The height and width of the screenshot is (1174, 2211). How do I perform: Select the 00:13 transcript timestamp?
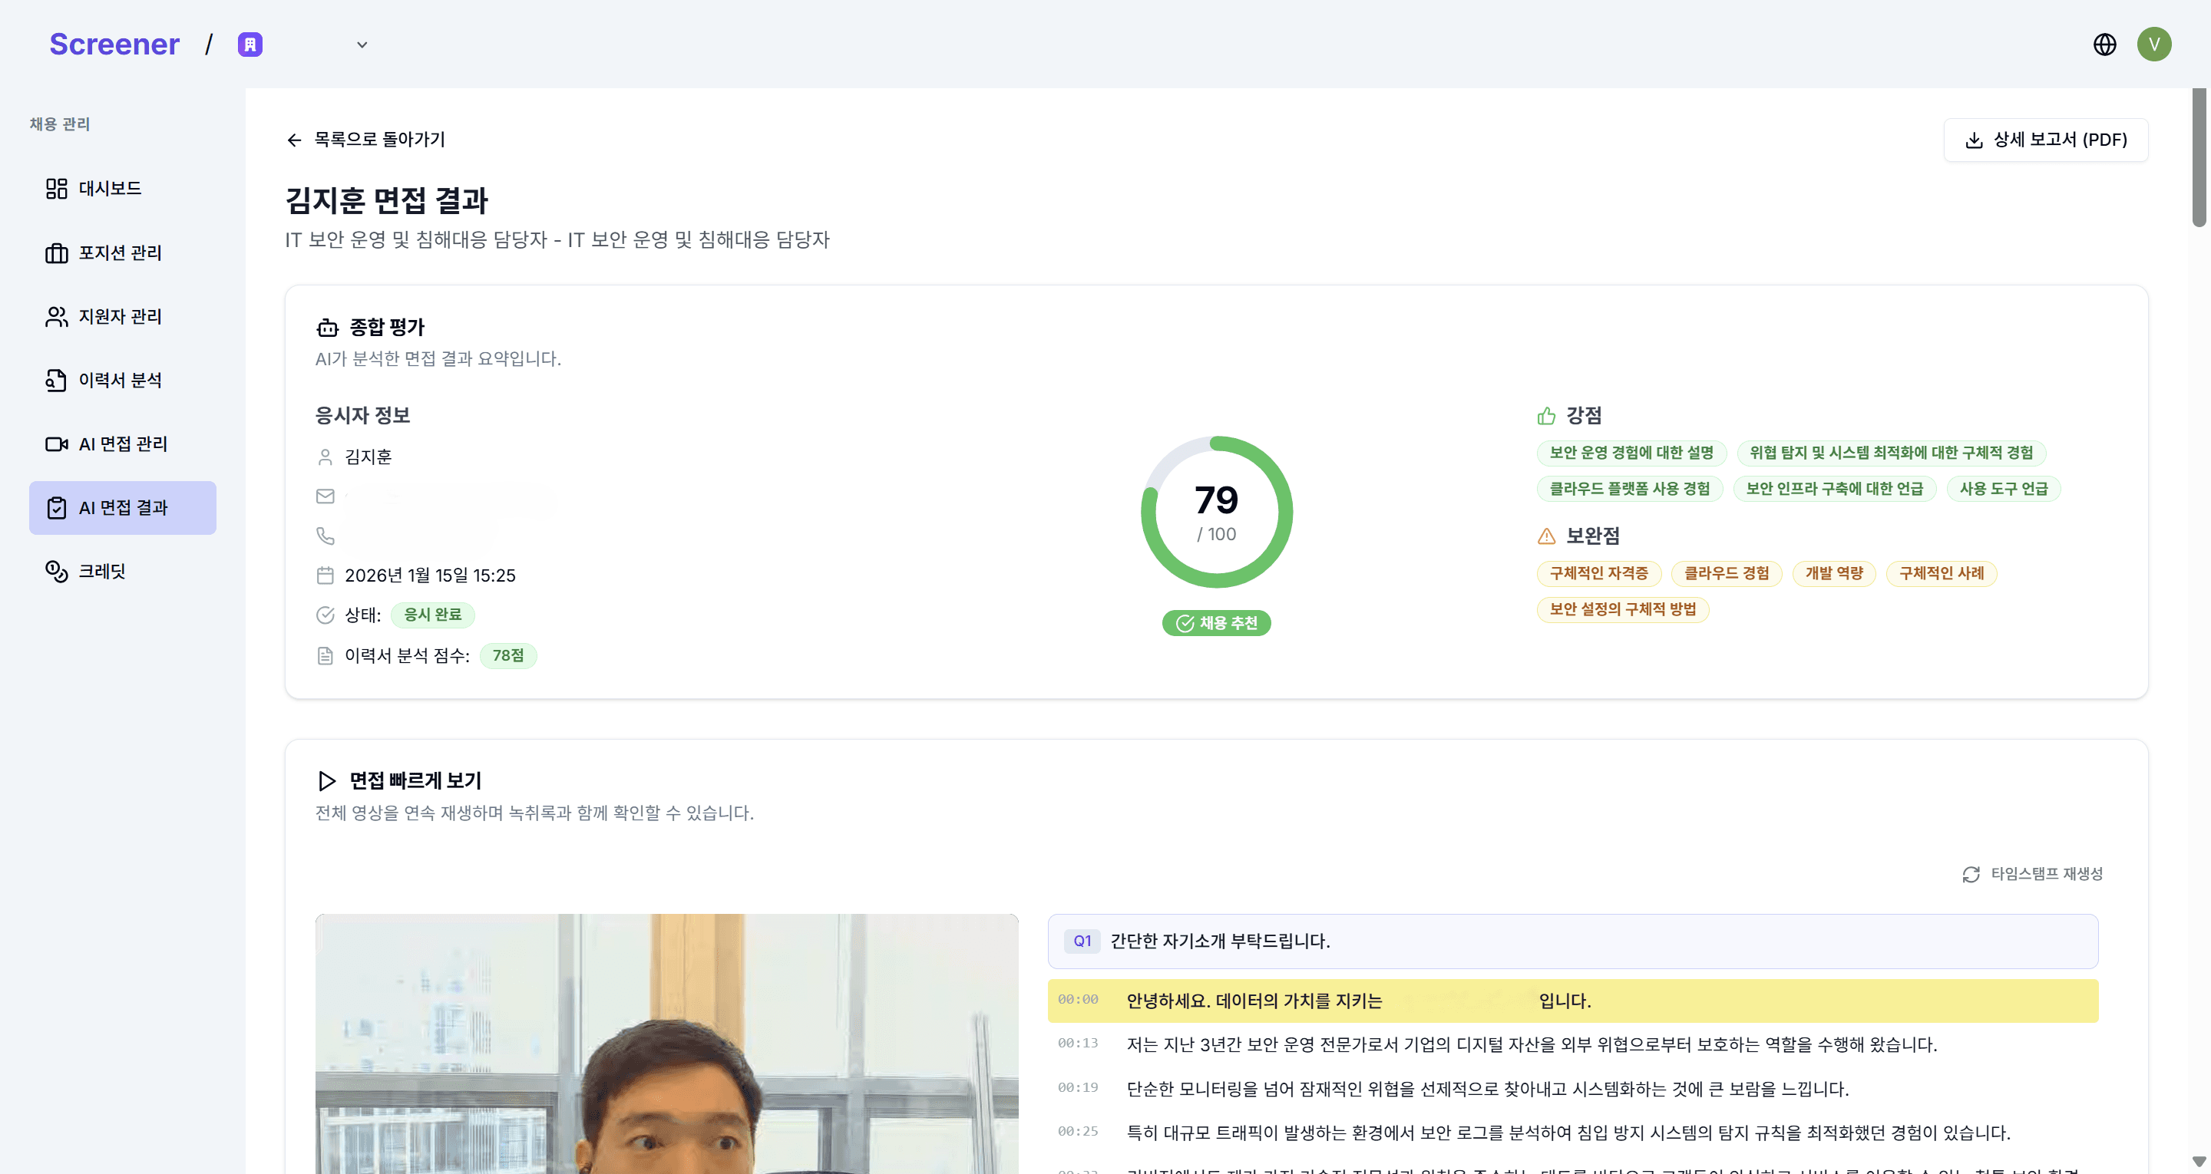[x=1079, y=1044]
